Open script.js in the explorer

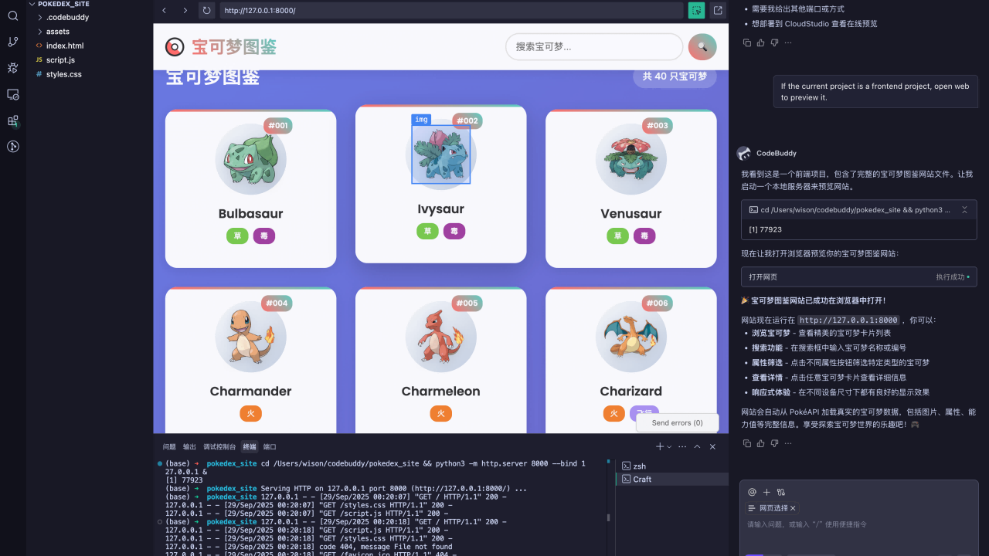coord(60,60)
